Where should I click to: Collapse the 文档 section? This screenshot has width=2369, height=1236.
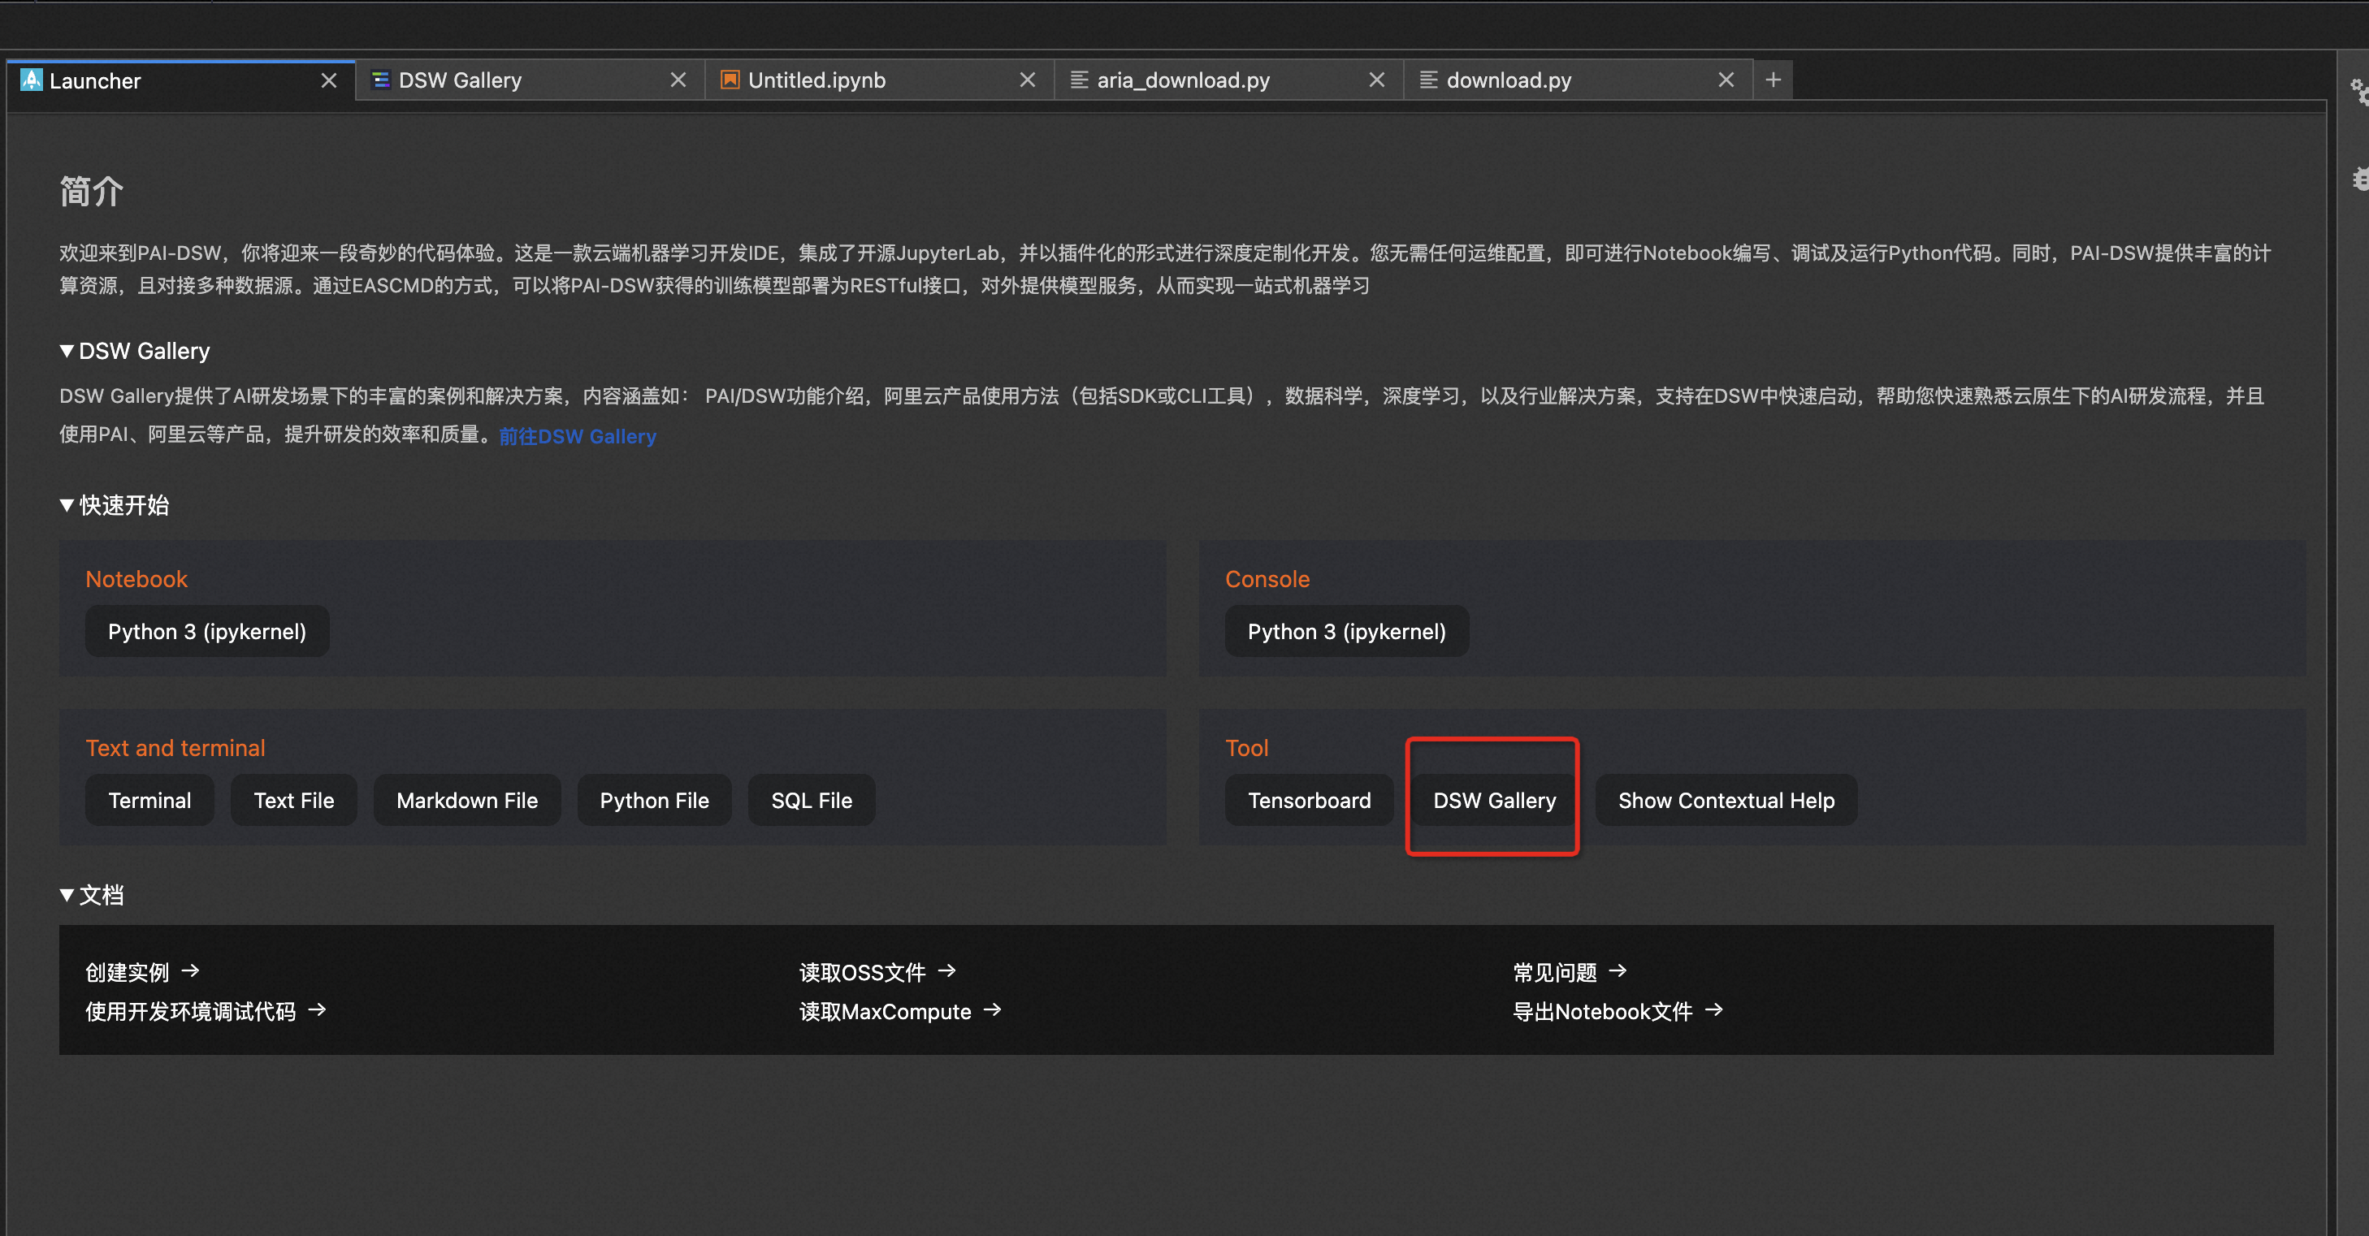pos(67,895)
